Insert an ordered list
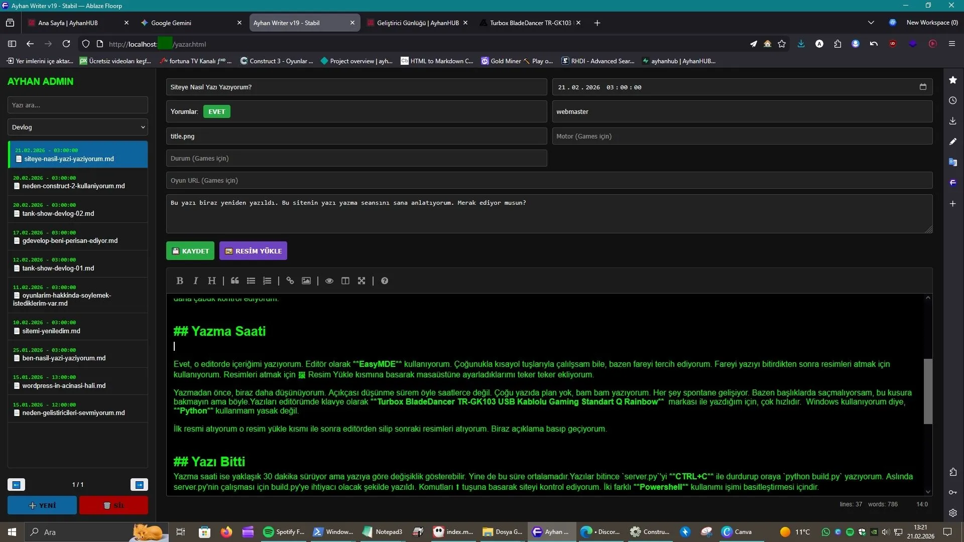Screen dimensions: 964x542 point(267,281)
